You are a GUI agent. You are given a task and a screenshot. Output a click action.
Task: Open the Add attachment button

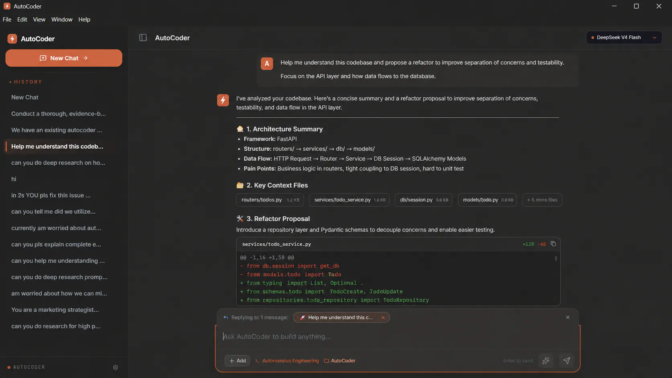[237, 361]
